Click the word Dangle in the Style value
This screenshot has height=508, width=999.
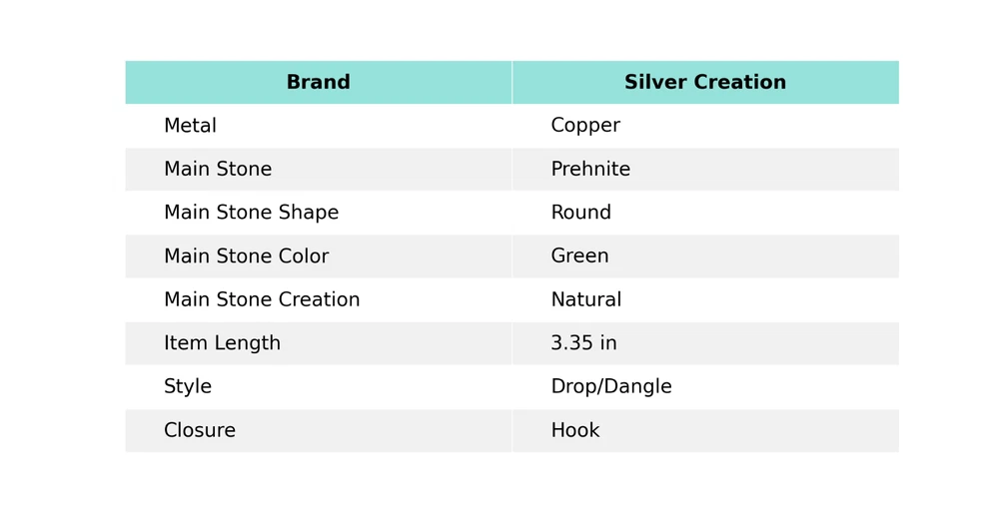pos(638,387)
